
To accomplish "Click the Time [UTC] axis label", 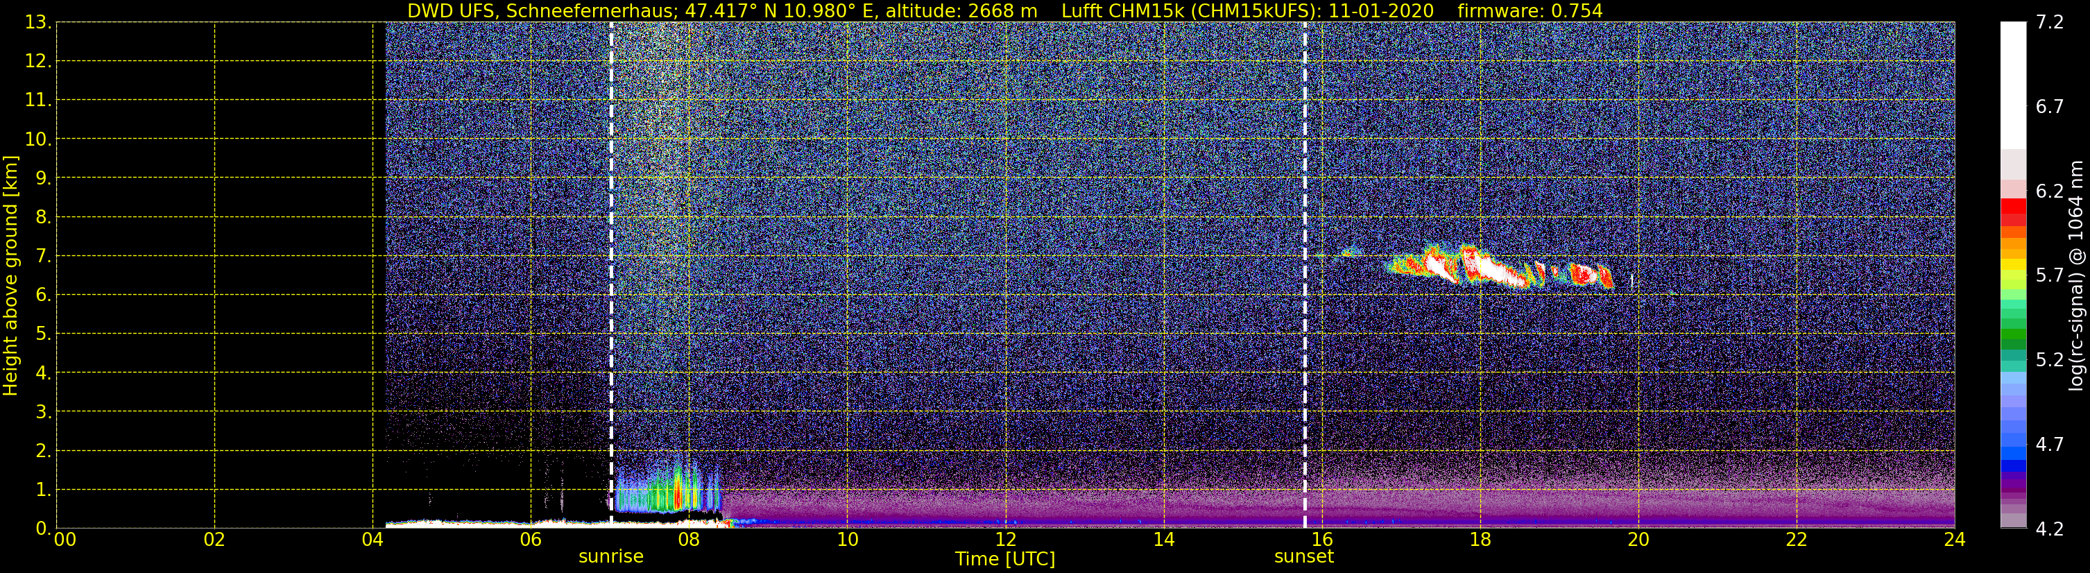I will pyautogui.click(x=1005, y=559).
